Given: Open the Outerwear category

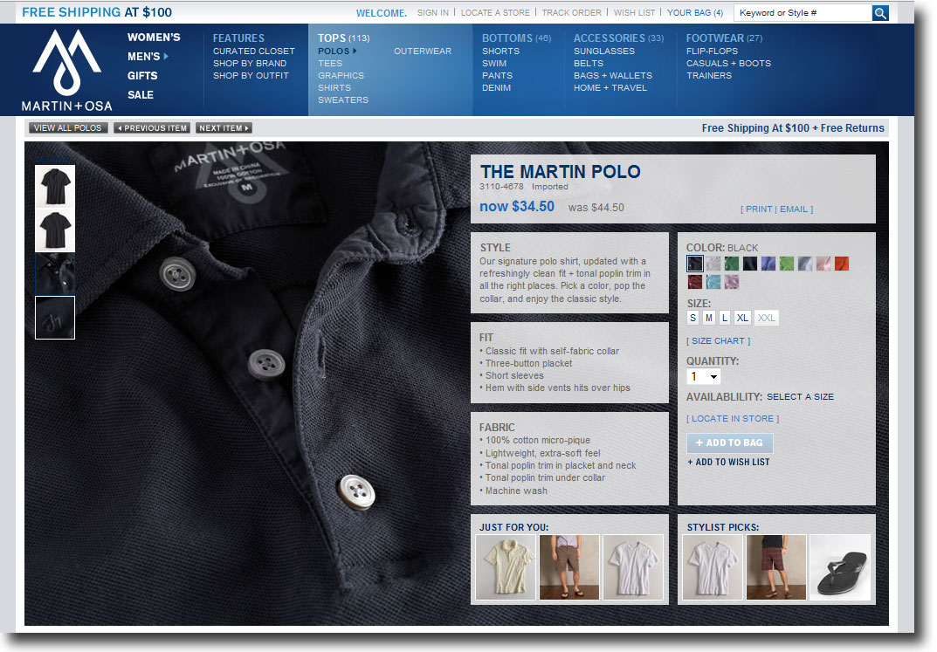Looking at the screenshot, I should [x=423, y=51].
